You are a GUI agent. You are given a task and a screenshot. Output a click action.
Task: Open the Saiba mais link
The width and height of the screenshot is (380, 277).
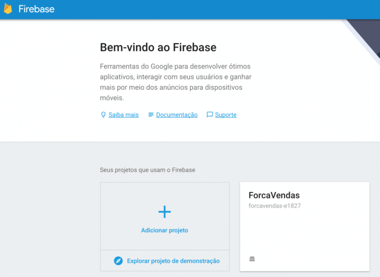click(x=123, y=115)
